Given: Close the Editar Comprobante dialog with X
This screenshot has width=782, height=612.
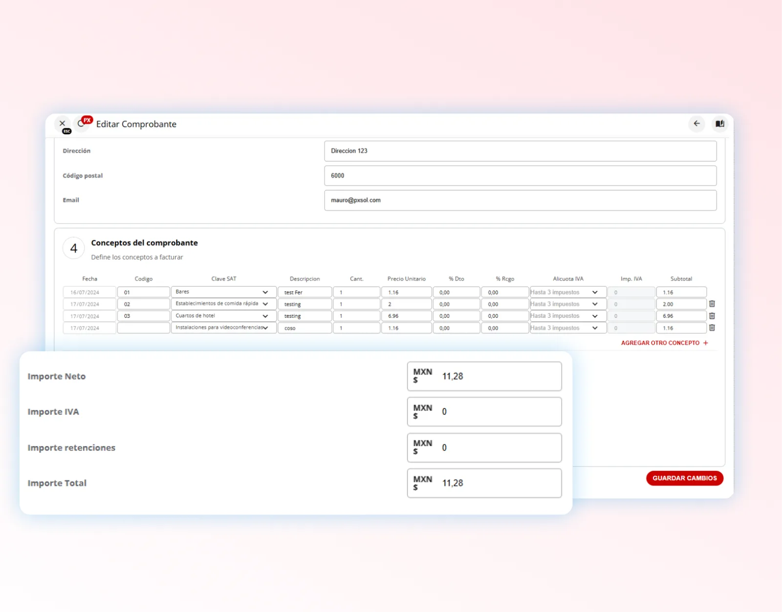Looking at the screenshot, I should (x=62, y=123).
